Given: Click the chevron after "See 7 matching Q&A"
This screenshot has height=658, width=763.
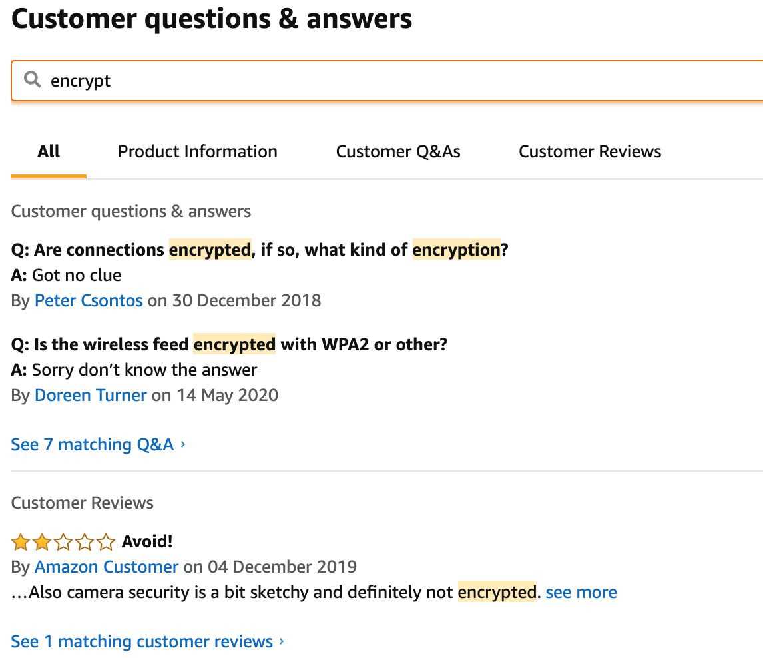Looking at the screenshot, I should 183,444.
